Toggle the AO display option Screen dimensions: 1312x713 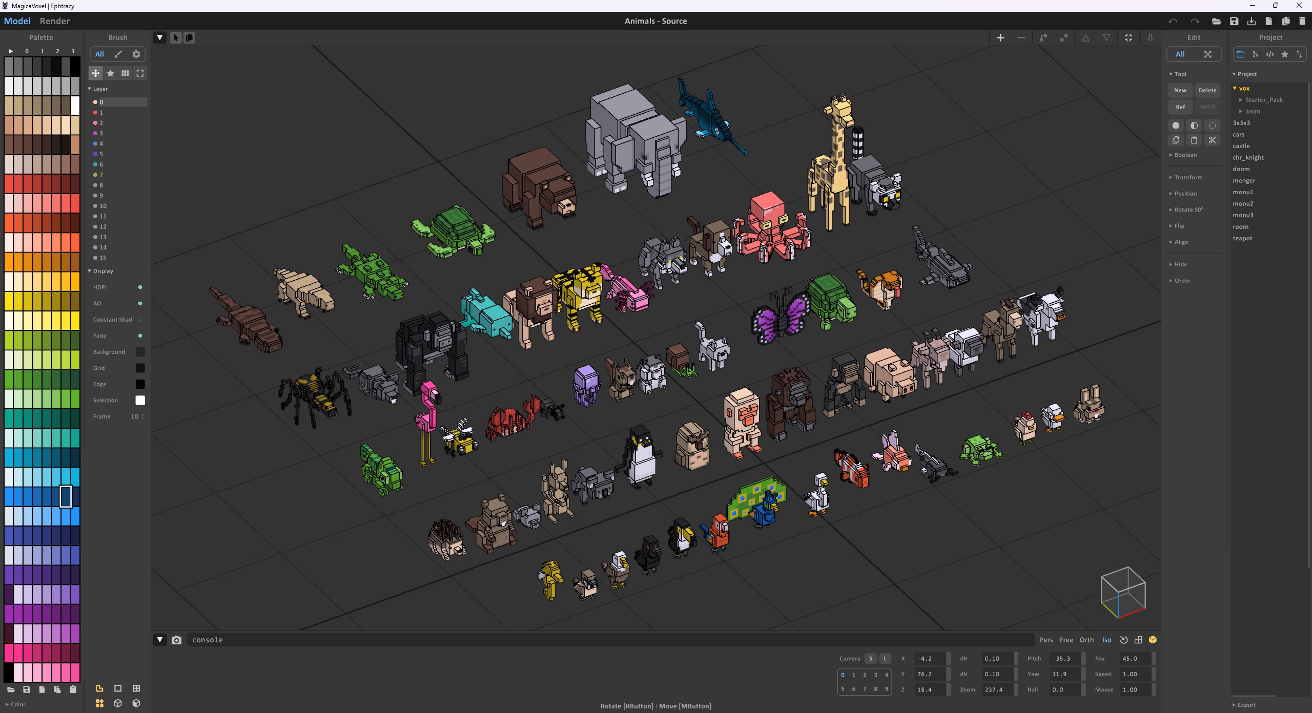[140, 303]
